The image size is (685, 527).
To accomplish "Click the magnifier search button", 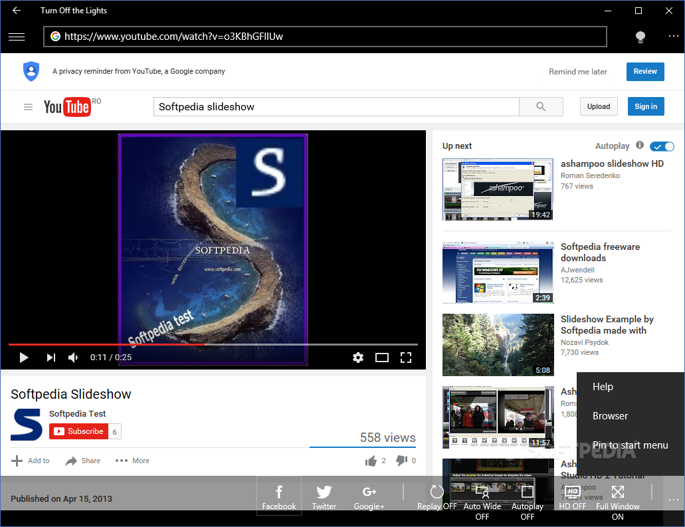I will 541,106.
